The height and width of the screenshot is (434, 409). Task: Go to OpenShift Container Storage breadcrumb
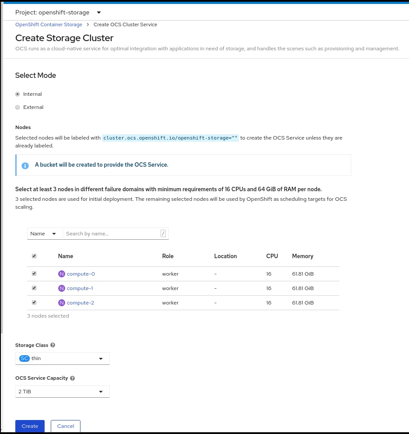49,24
